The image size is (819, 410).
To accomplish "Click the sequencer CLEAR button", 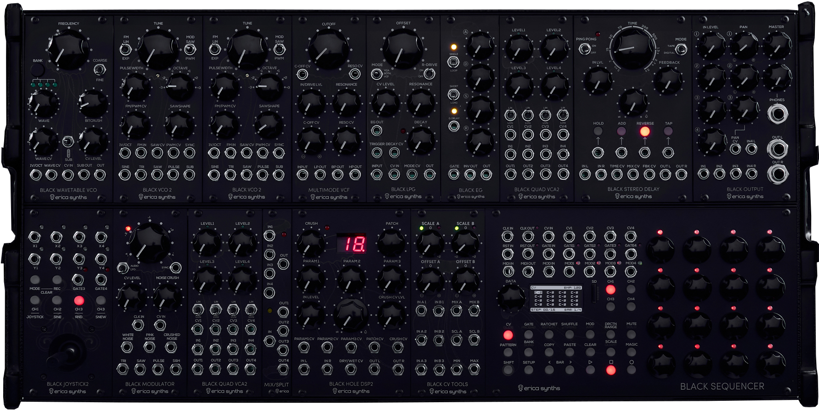I will point(590,352).
